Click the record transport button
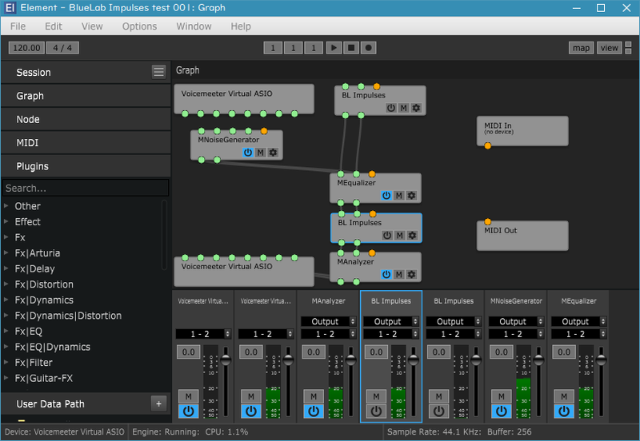Screen dimensions: 640x441 point(369,48)
